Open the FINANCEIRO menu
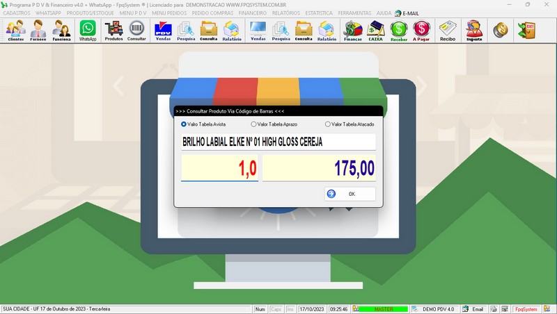This screenshot has height=314, width=557. pos(252,13)
